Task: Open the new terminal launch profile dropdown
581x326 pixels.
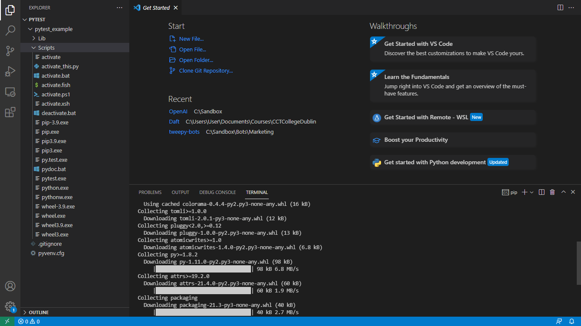Action: pos(532,192)
